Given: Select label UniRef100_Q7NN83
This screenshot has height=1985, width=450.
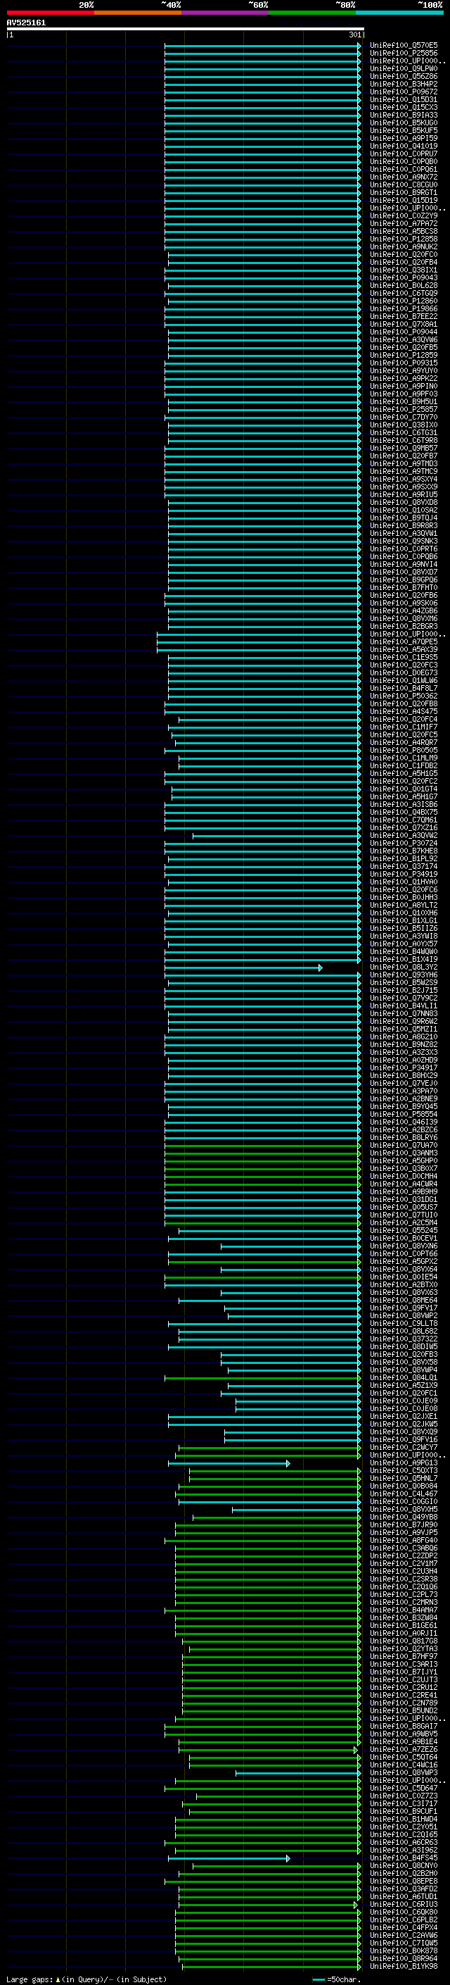Looking at the screenshot, I should click(403, 1013).
